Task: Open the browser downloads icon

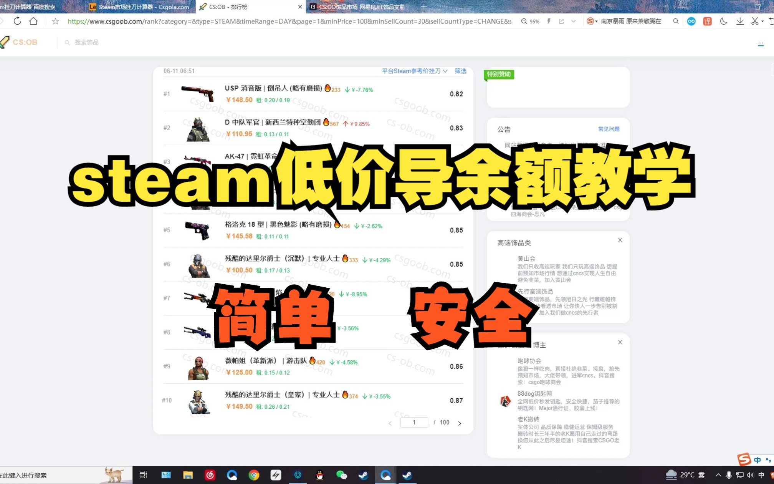Action: pos(740,21)
